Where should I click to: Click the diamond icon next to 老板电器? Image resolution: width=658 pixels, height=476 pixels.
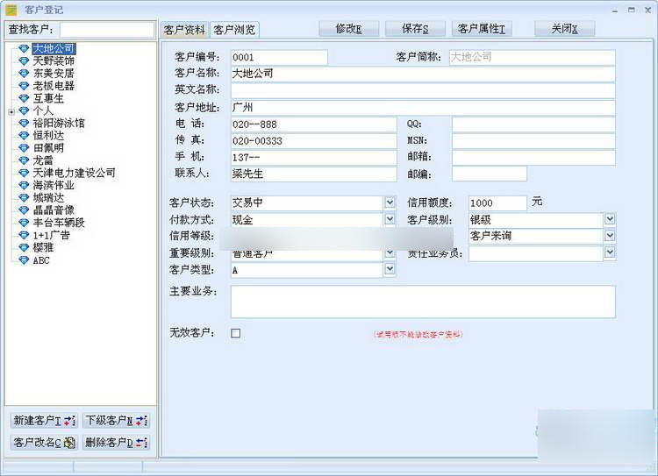[24, 86]
